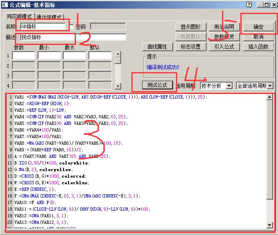Confirm with the 确定 button

(x=258, y=27)
